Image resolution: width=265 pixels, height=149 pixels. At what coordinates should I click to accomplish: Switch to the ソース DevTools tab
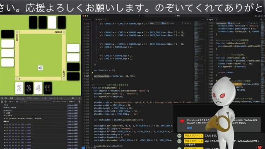44,98
